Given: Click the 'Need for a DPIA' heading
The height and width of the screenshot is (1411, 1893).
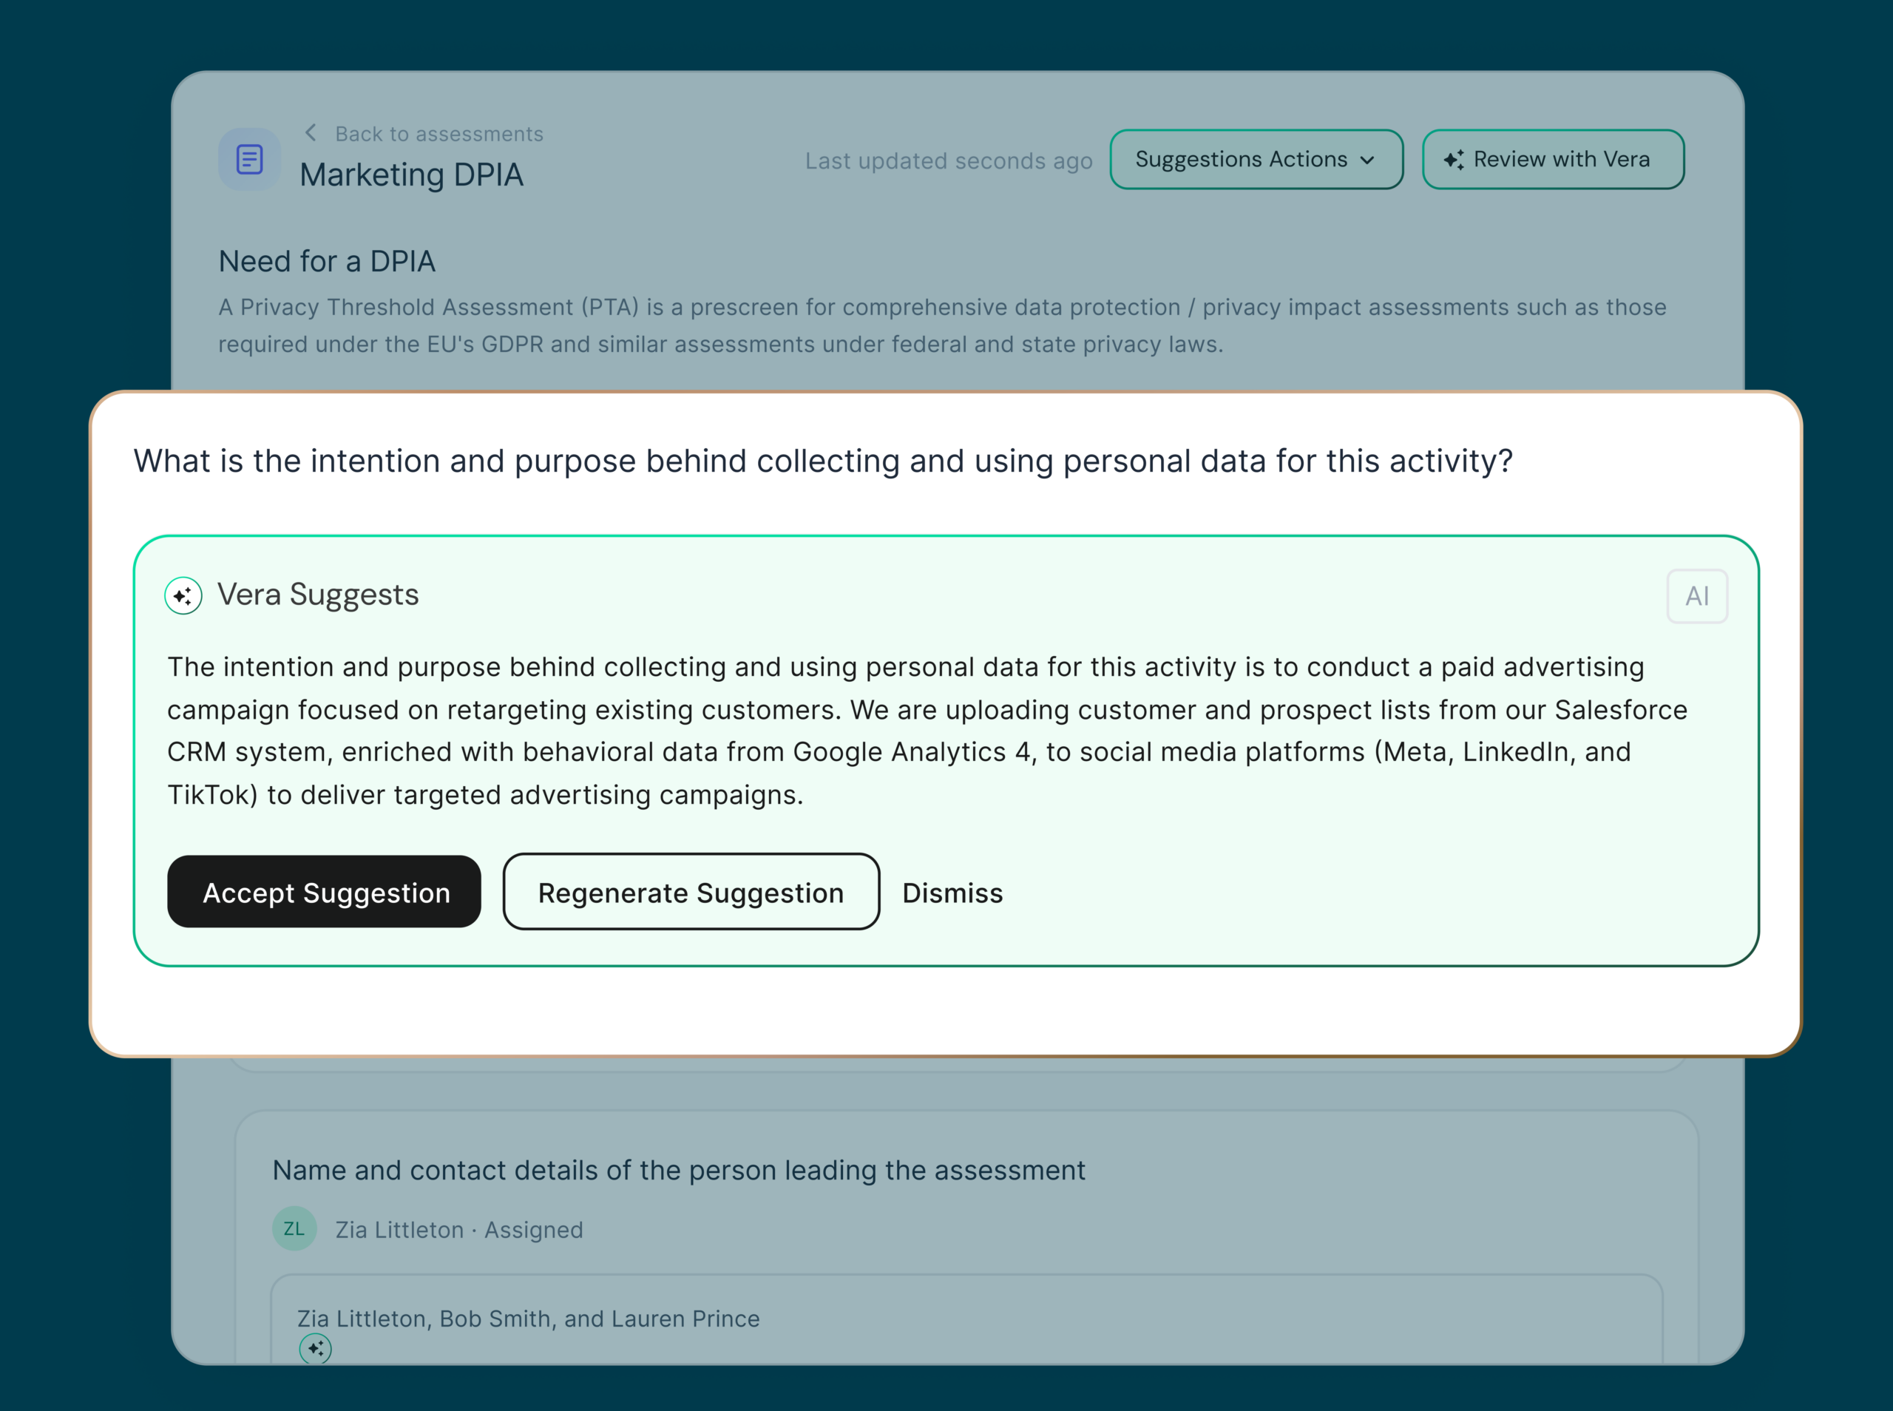Looking at the screenshot, I should click(x=326, y=261).
